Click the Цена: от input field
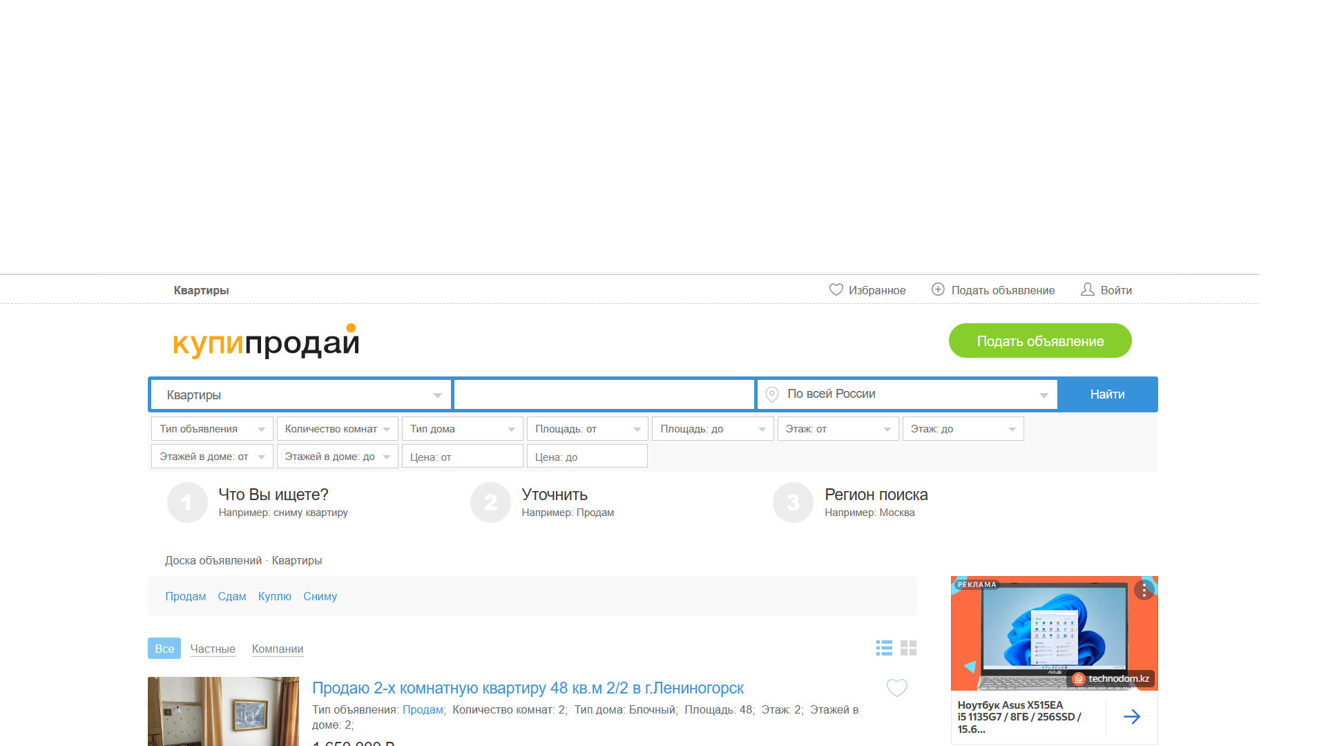The height and width of the screenshot is (746, 1326). 462,457
